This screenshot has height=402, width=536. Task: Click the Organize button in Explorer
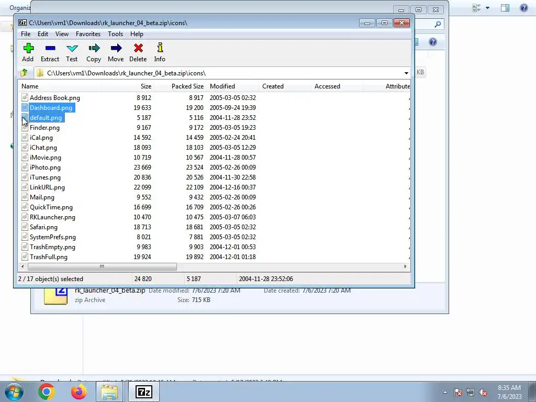[20, 7]
